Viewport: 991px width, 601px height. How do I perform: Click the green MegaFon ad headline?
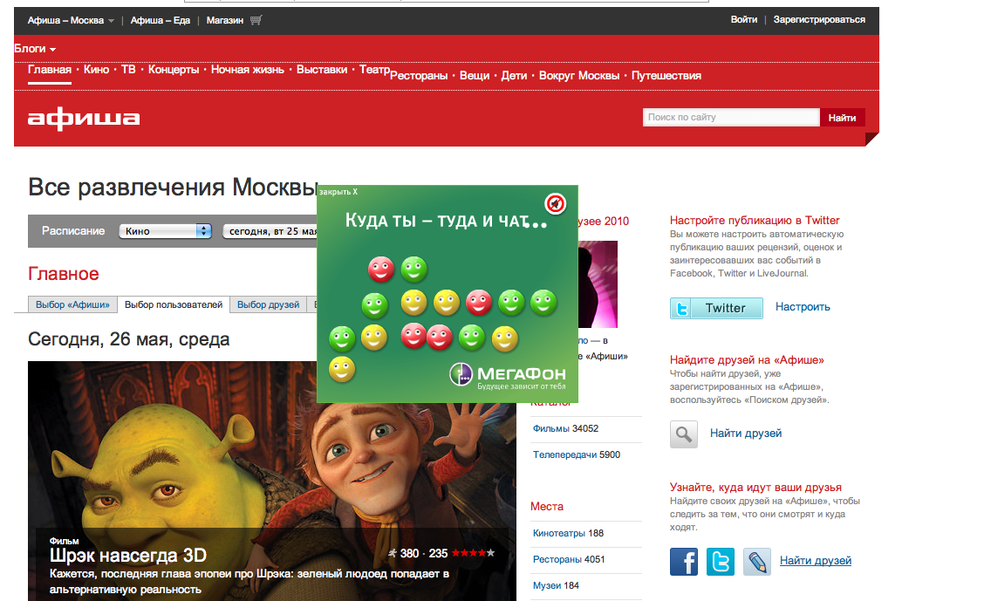[x=446, y=222]
